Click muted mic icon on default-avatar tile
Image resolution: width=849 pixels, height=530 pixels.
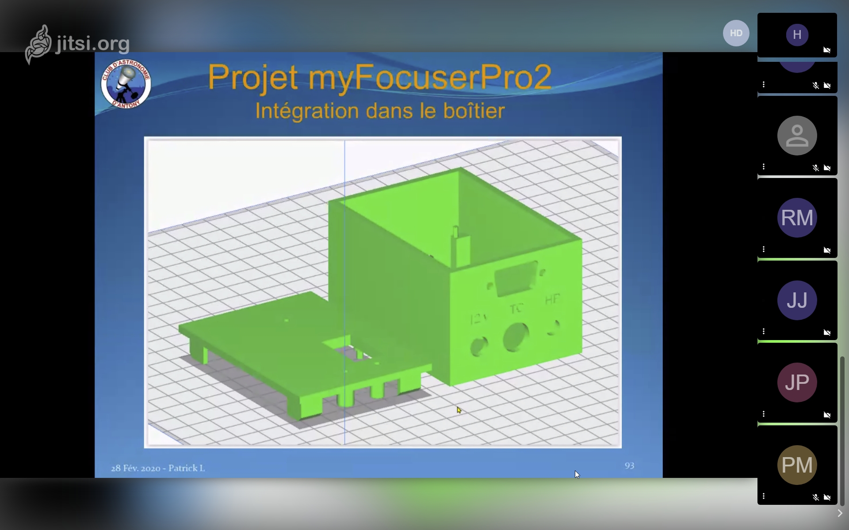(x=816, y=168)
